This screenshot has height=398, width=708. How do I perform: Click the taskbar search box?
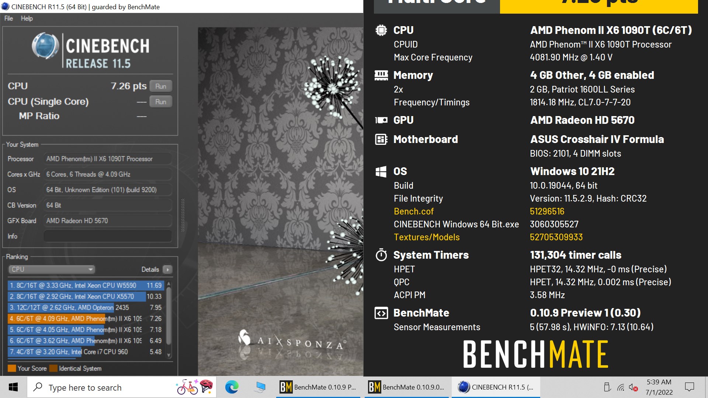(x=122, y=387)
